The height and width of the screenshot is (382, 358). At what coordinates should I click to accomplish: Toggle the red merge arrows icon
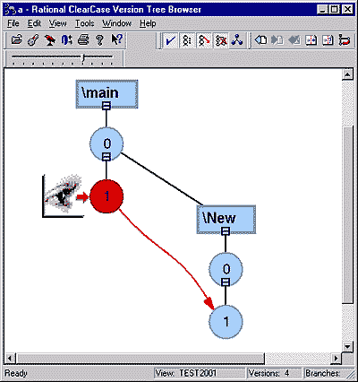(x=204, y=40)
